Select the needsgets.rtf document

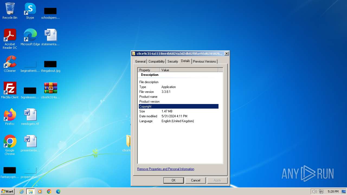pyautogui.click(x=30, y=117)
